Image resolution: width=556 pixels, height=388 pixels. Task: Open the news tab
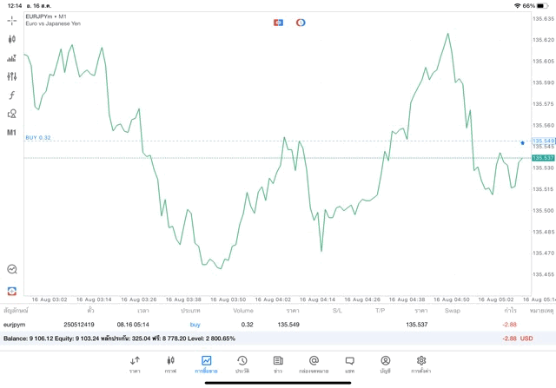(x=278, y=365)
